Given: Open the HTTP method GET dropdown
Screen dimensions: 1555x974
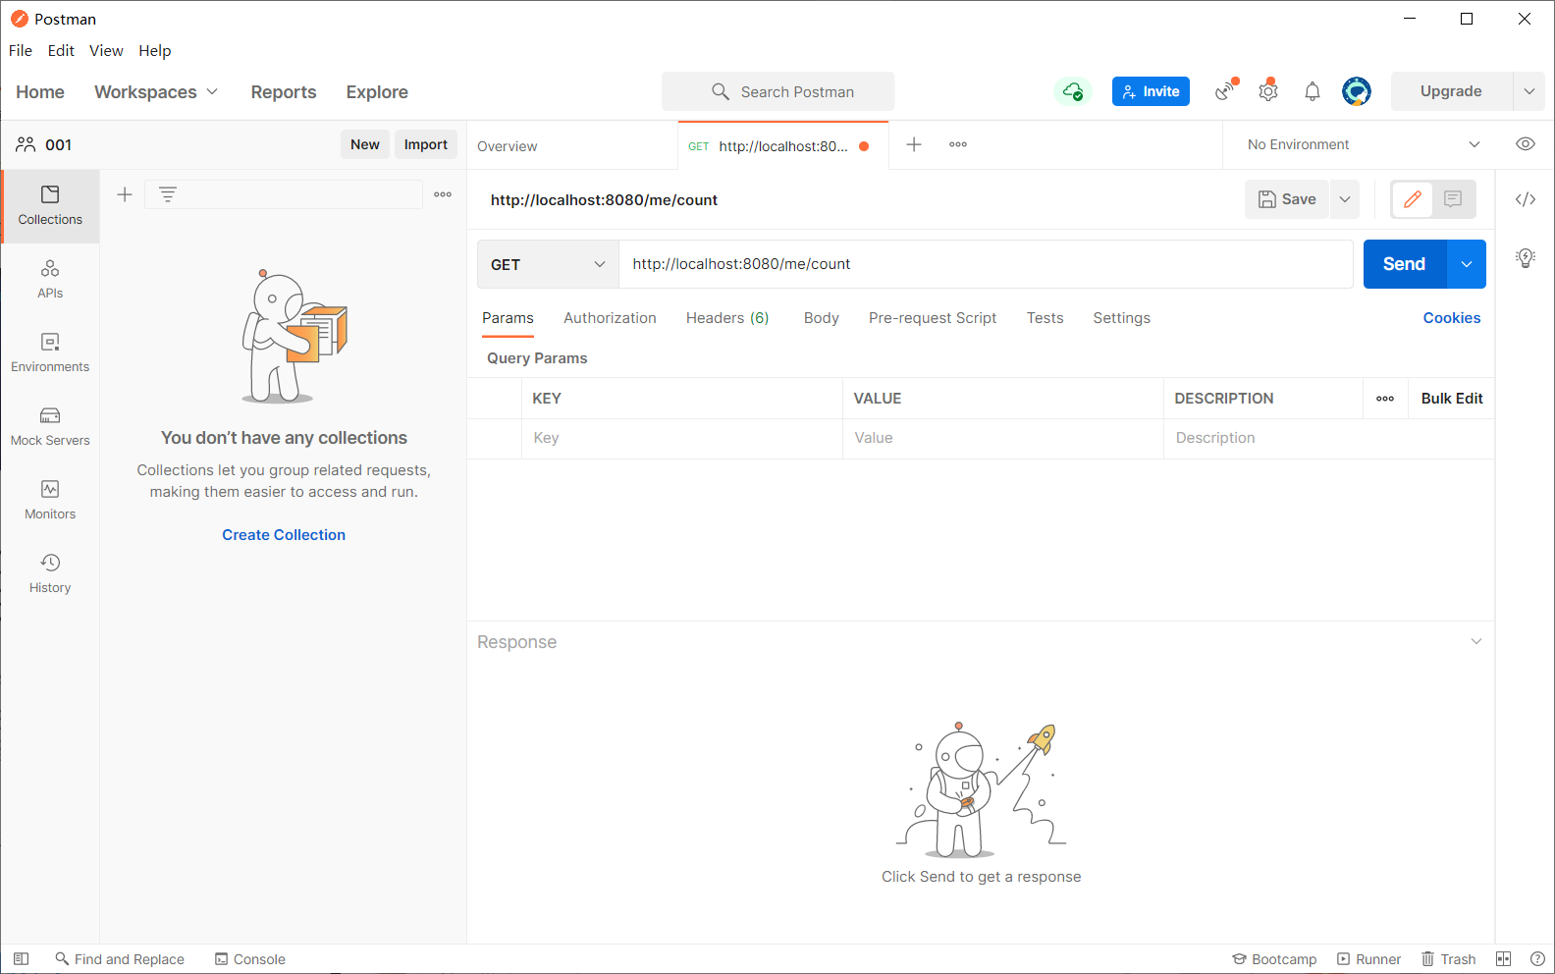Looking at the screenshot, I should point(548,264).
